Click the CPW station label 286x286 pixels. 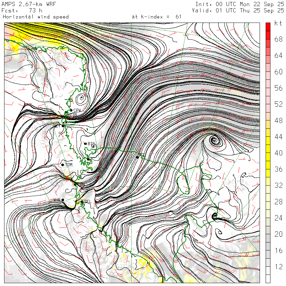(77, 110)
